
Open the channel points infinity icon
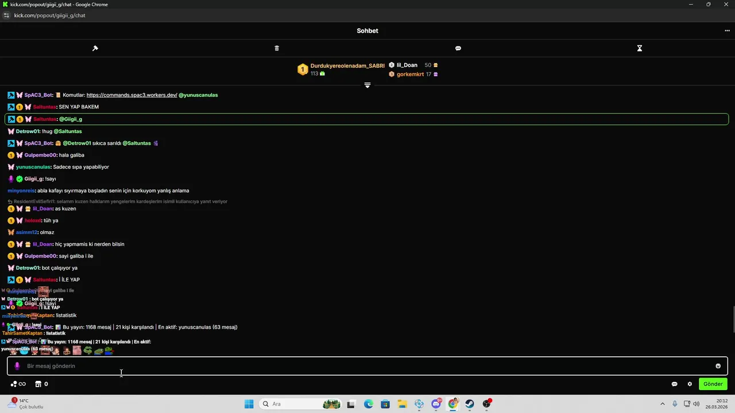point(18,384)
